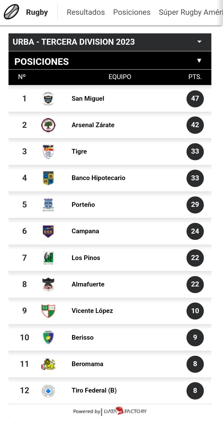
Task: Click the Tiro Federal (B) target crest
Action: (48, 391)
